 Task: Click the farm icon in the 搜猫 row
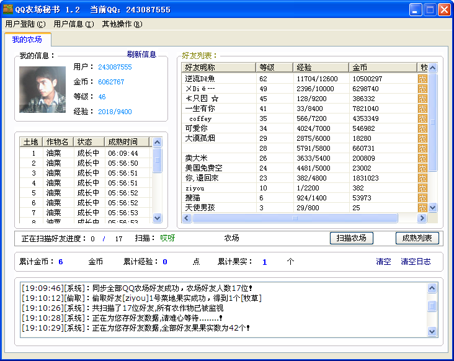point(422,198)
